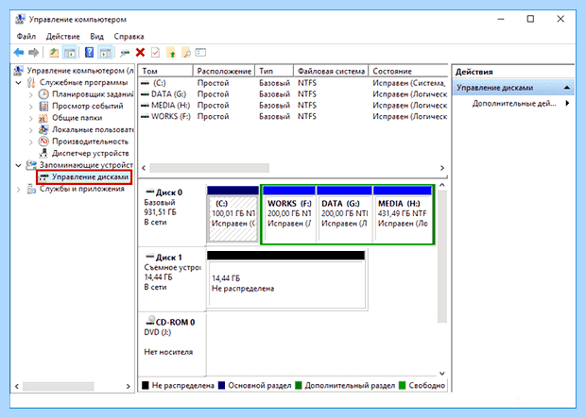
Task: Select the (C:) 100,01 ГБ partition block
Action: pyautogui.click(x=233, y=214)
